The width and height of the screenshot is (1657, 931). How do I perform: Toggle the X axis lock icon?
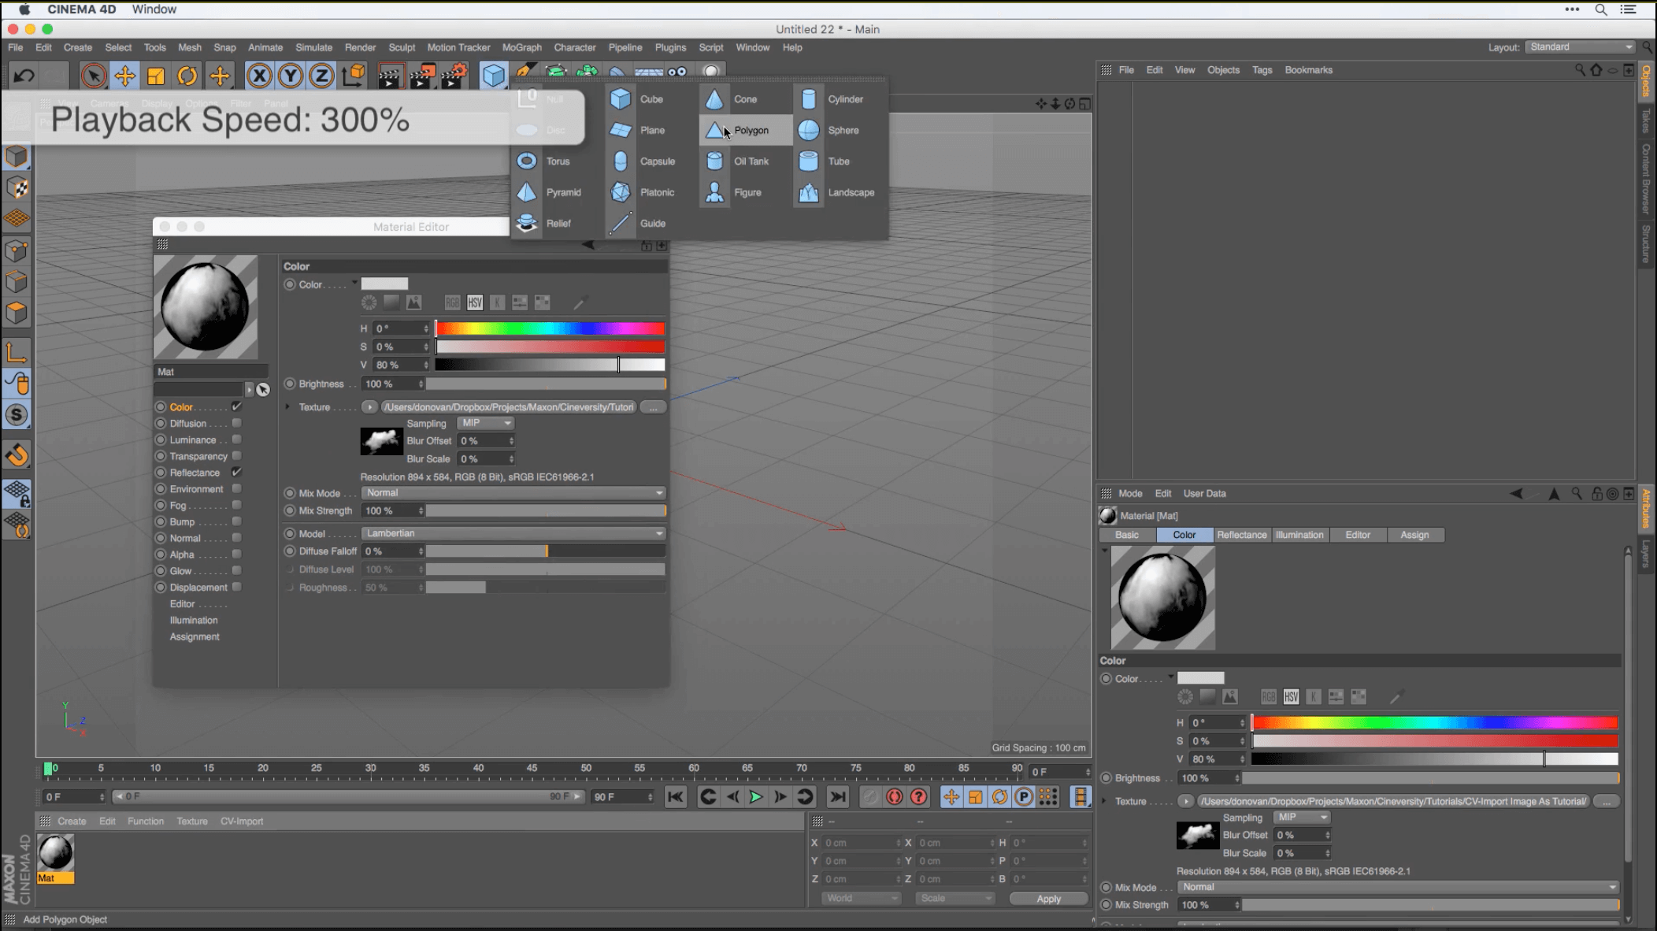pos(259,76)
